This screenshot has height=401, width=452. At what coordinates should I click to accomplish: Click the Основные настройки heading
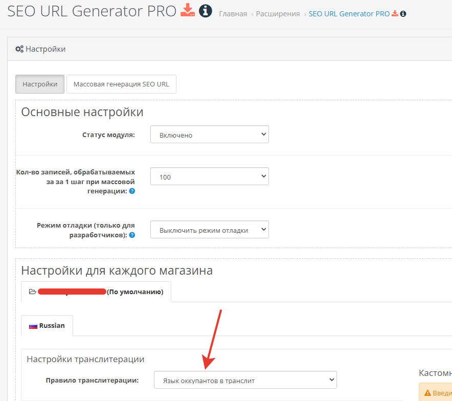82,112
